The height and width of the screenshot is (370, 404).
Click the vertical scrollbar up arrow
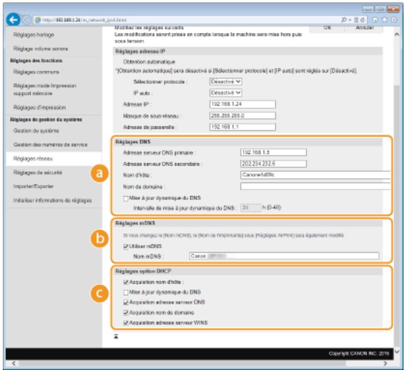tap(397, 35)
